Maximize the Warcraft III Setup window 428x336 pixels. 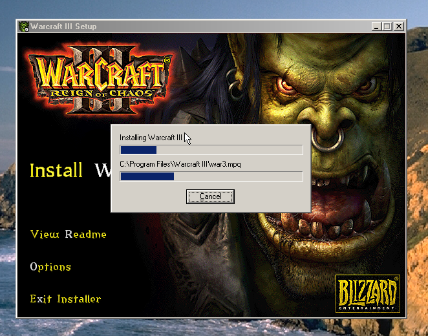(387, 26)
